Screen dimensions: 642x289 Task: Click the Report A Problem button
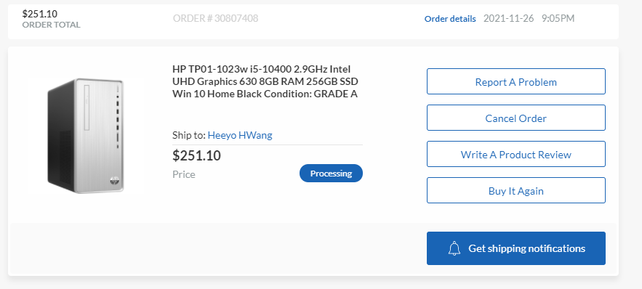point(516,81)
